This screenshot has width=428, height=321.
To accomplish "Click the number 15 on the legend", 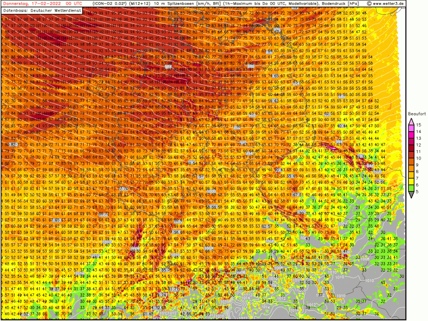I will [418, 125].
